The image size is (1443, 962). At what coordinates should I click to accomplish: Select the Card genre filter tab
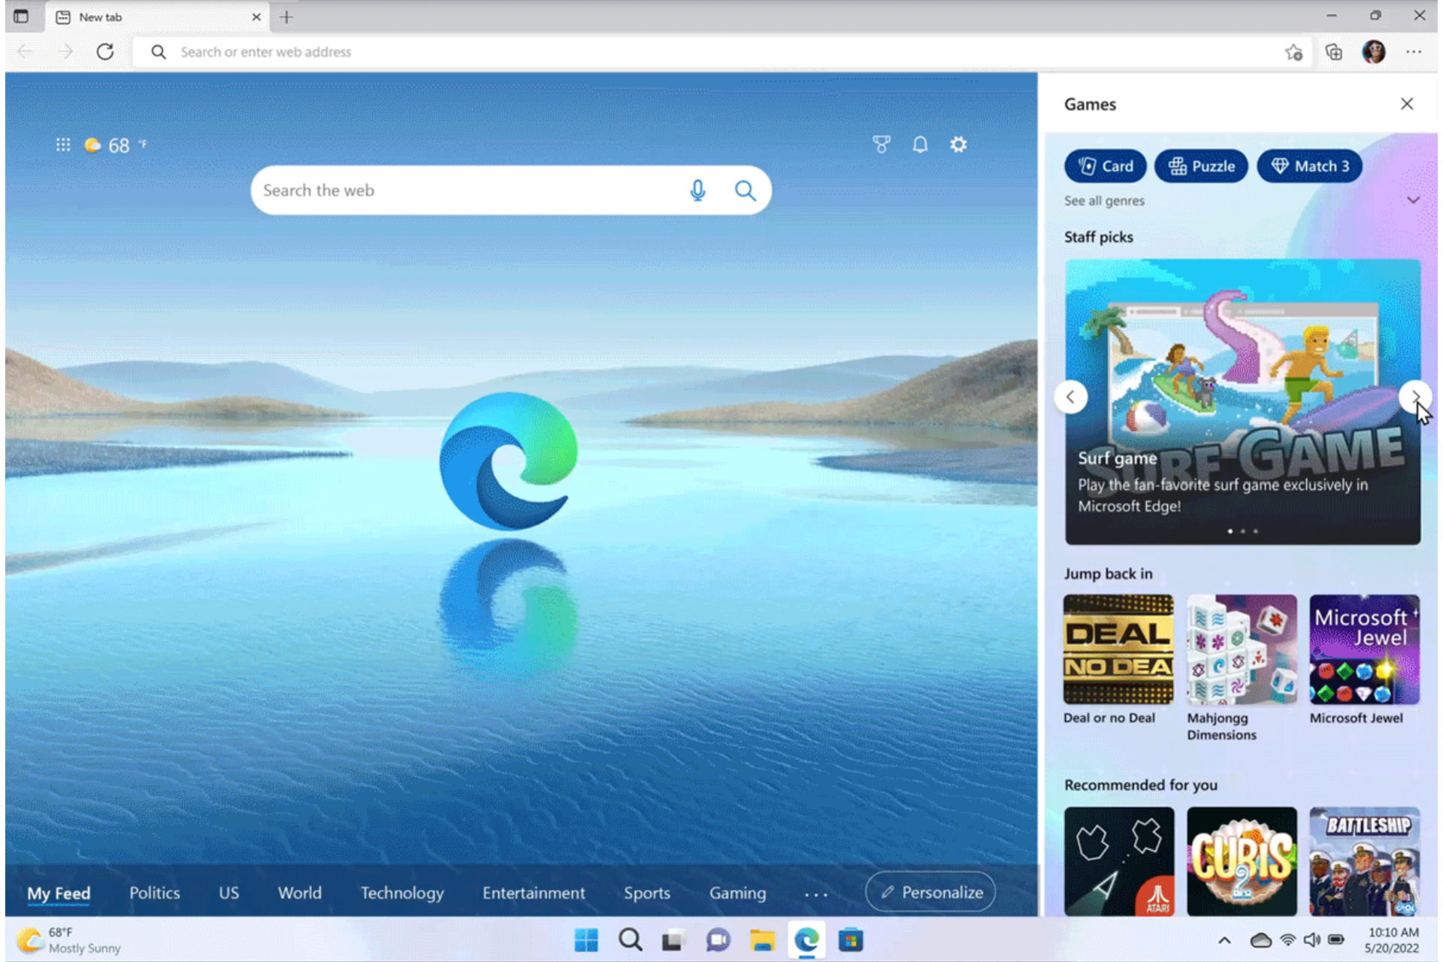[1106, 166]
